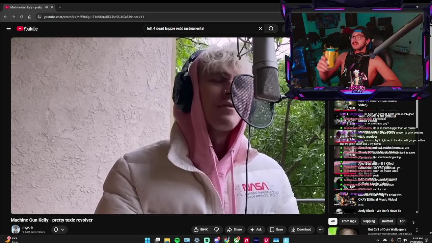Image resolution: width=432 pixels, height=243 pixels.
Task: Dislike the video with thumbs-down
Action: pos(217,230)
